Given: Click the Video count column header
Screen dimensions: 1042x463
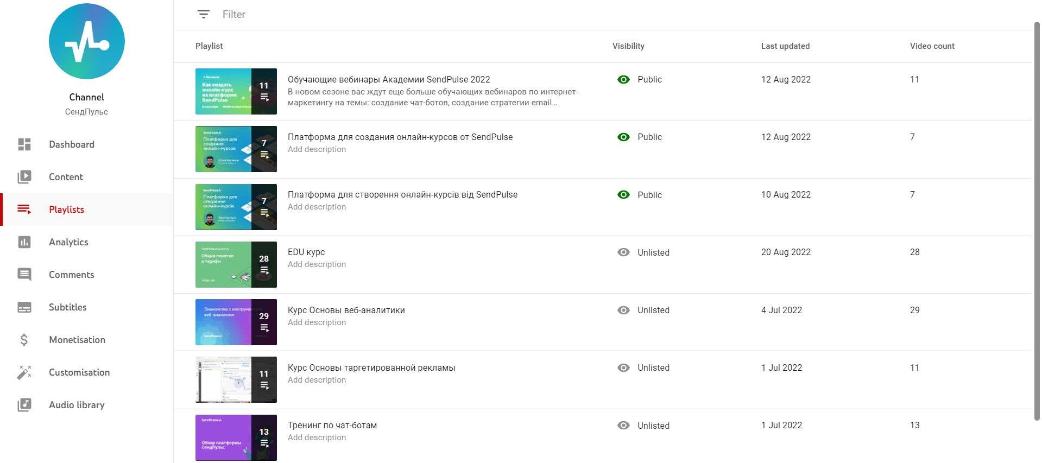Looking at the screenshot, I should pyautogui.click(x=932, y=46).
